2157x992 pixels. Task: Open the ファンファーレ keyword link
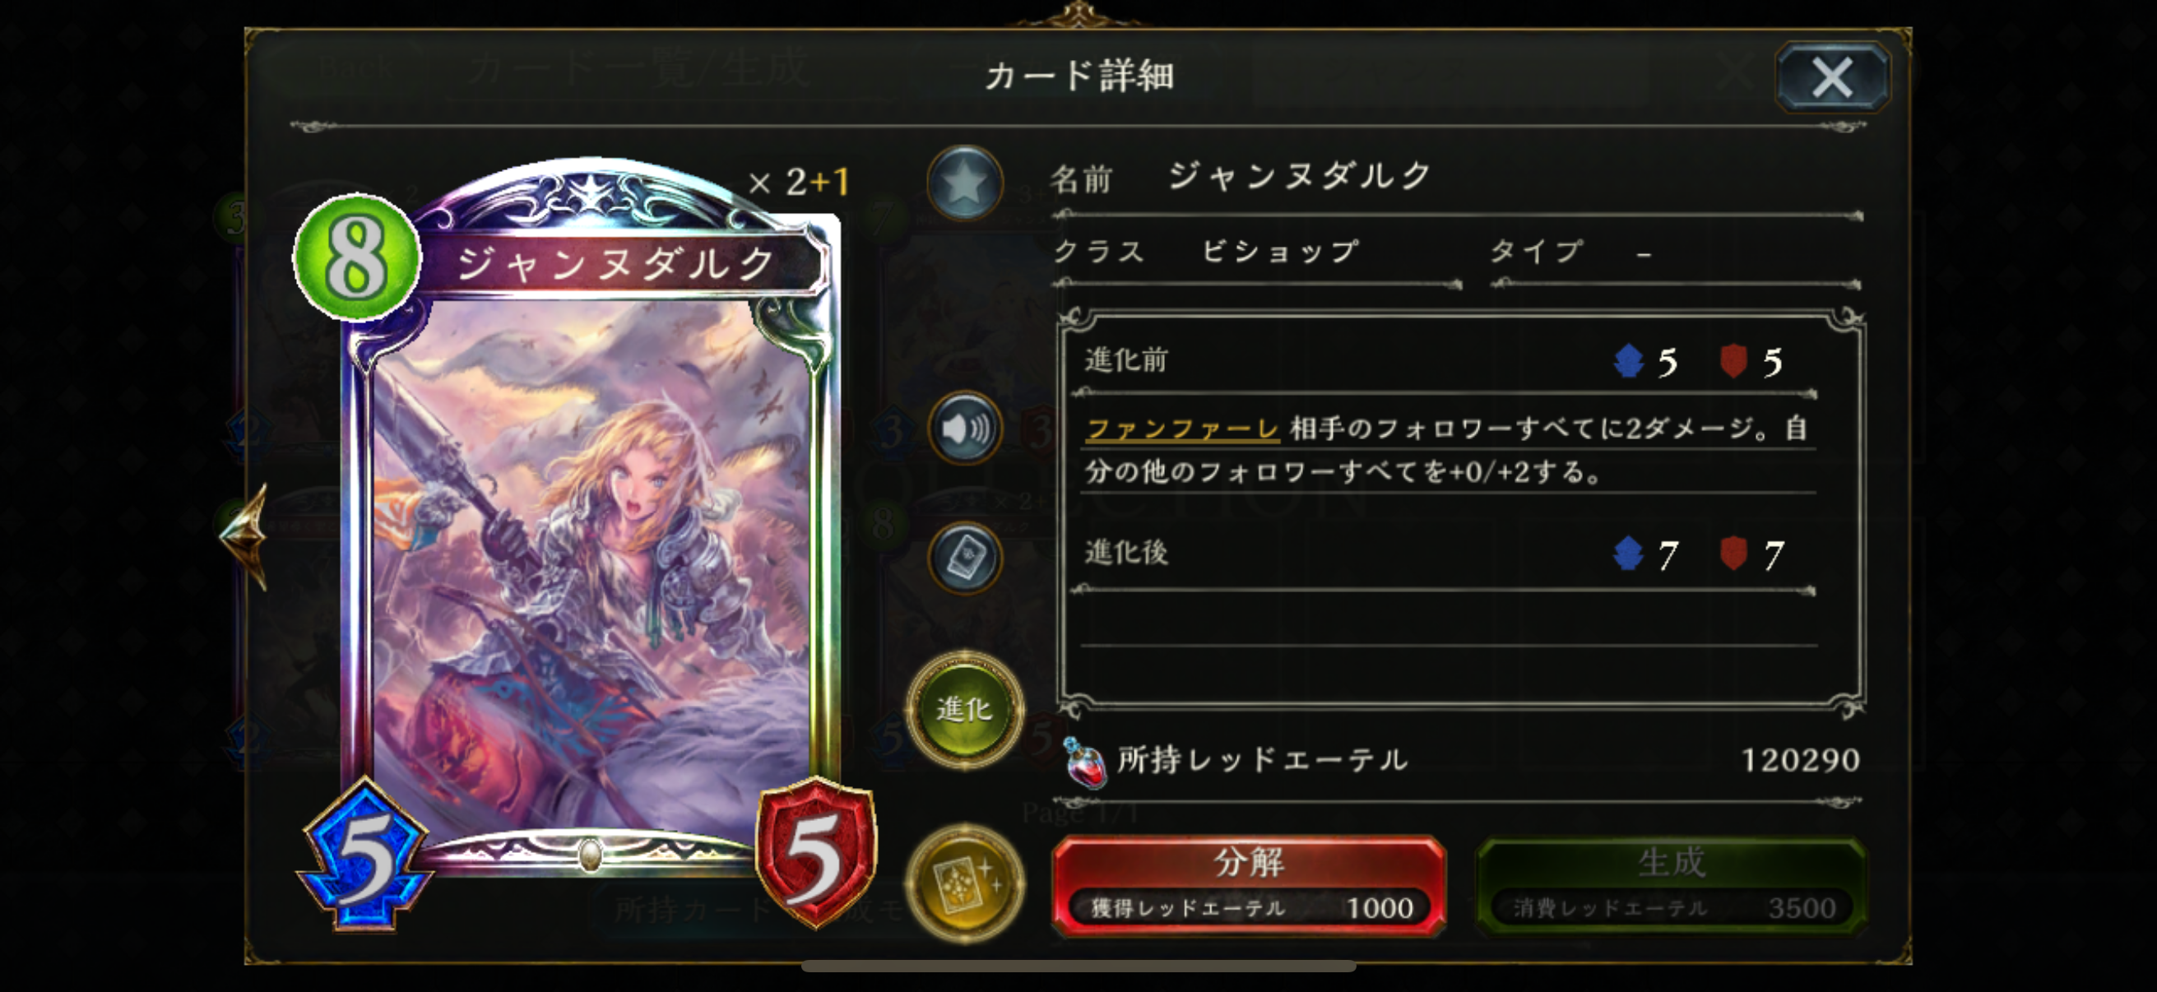click(x=1181, y=429)
